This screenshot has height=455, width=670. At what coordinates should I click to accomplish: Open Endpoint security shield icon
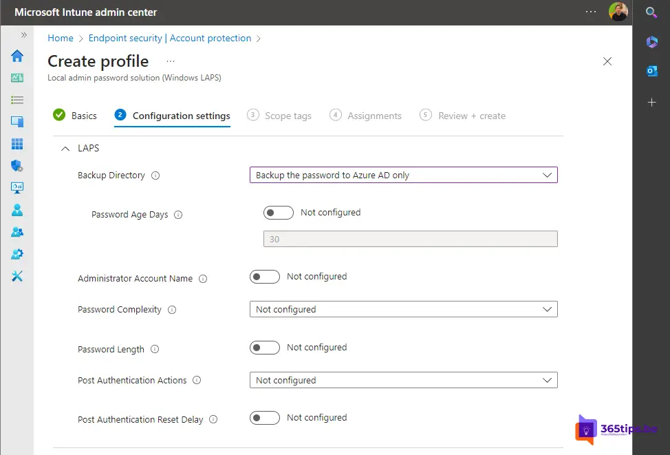(17, 166)
